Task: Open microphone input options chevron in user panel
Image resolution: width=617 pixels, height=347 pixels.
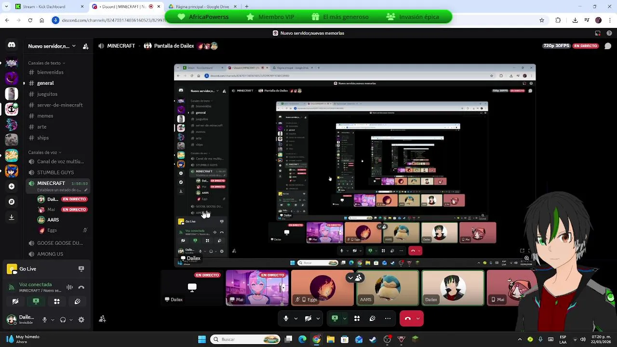Action: click(x=52, y=320)
